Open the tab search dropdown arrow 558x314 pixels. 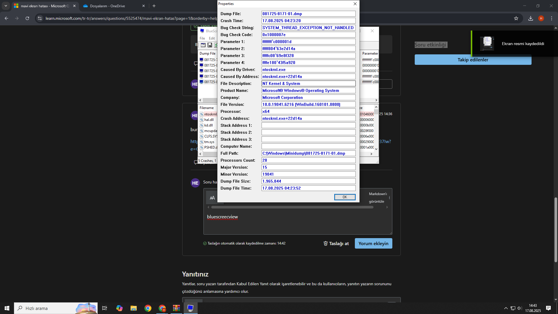coord(6,6)
